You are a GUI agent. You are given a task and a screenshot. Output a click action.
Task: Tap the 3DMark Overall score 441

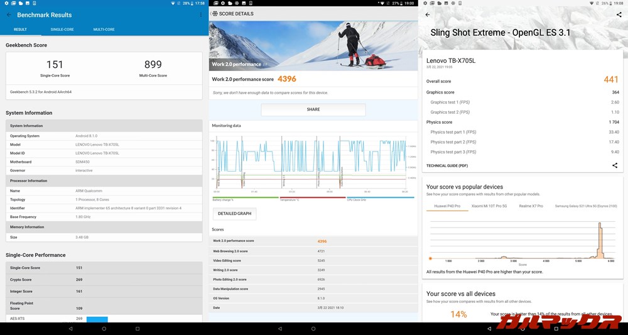611,80
